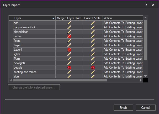The height and width of the screenshot is (114, 159).
Task: Cancel the Layer Import dialog
Action: point(146,108)
